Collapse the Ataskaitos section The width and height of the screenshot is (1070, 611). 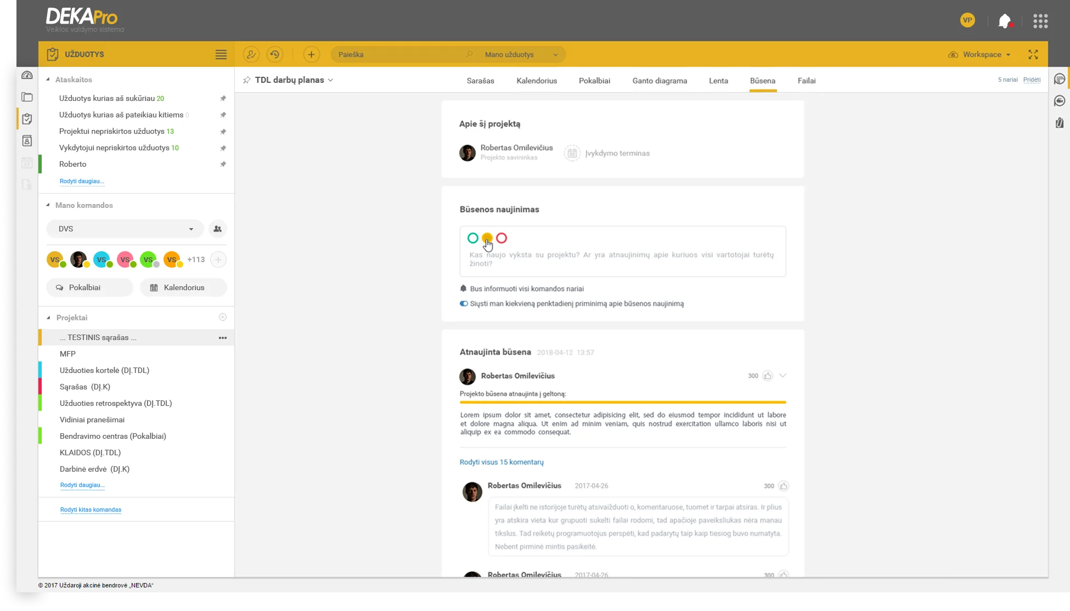tap(48, 80)
